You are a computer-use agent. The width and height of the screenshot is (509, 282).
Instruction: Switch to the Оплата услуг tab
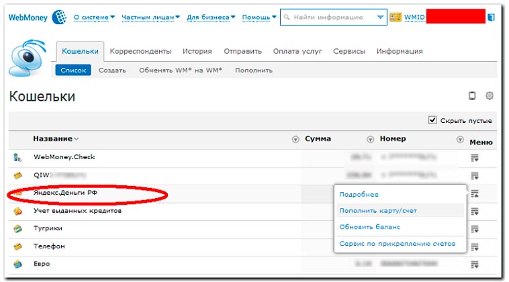pos(297,51)
